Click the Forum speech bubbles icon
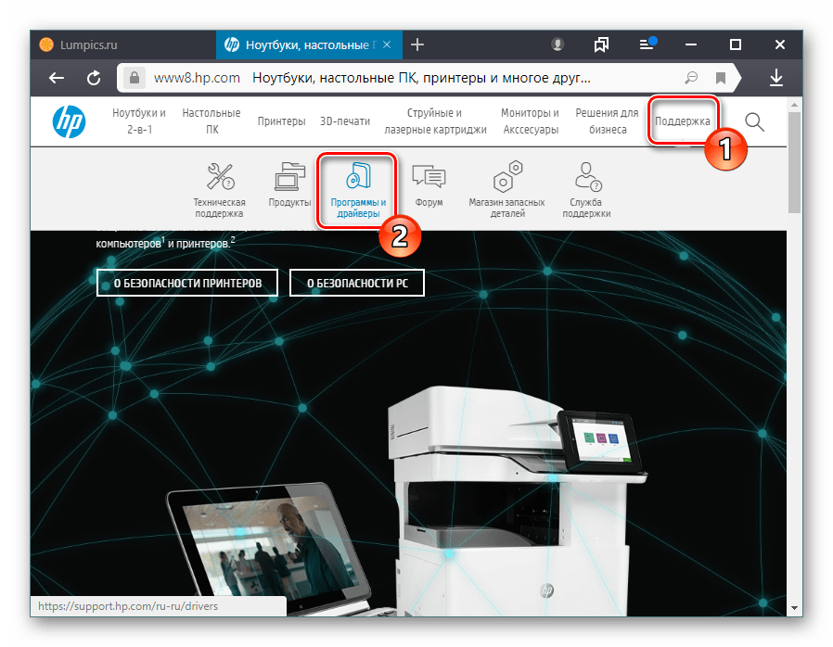The width and height of the screenshot is (833, 647). click(x=429, y=176)
